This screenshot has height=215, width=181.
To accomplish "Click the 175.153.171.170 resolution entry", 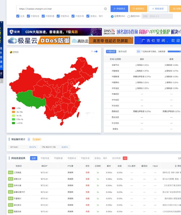I will [x=55, y=147].
